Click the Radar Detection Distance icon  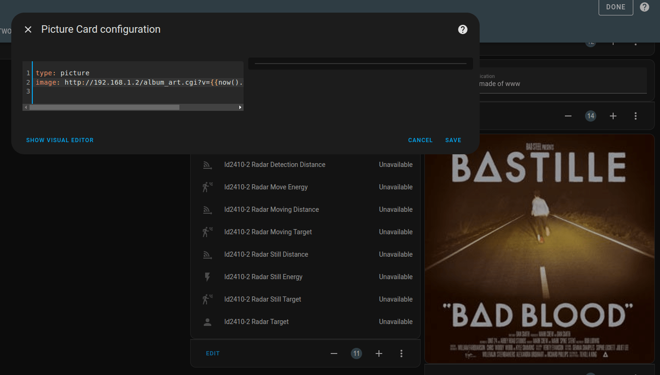tap(208, 165)
